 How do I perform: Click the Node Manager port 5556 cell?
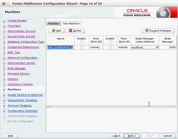pyautogui.click(x=168, y=47)
